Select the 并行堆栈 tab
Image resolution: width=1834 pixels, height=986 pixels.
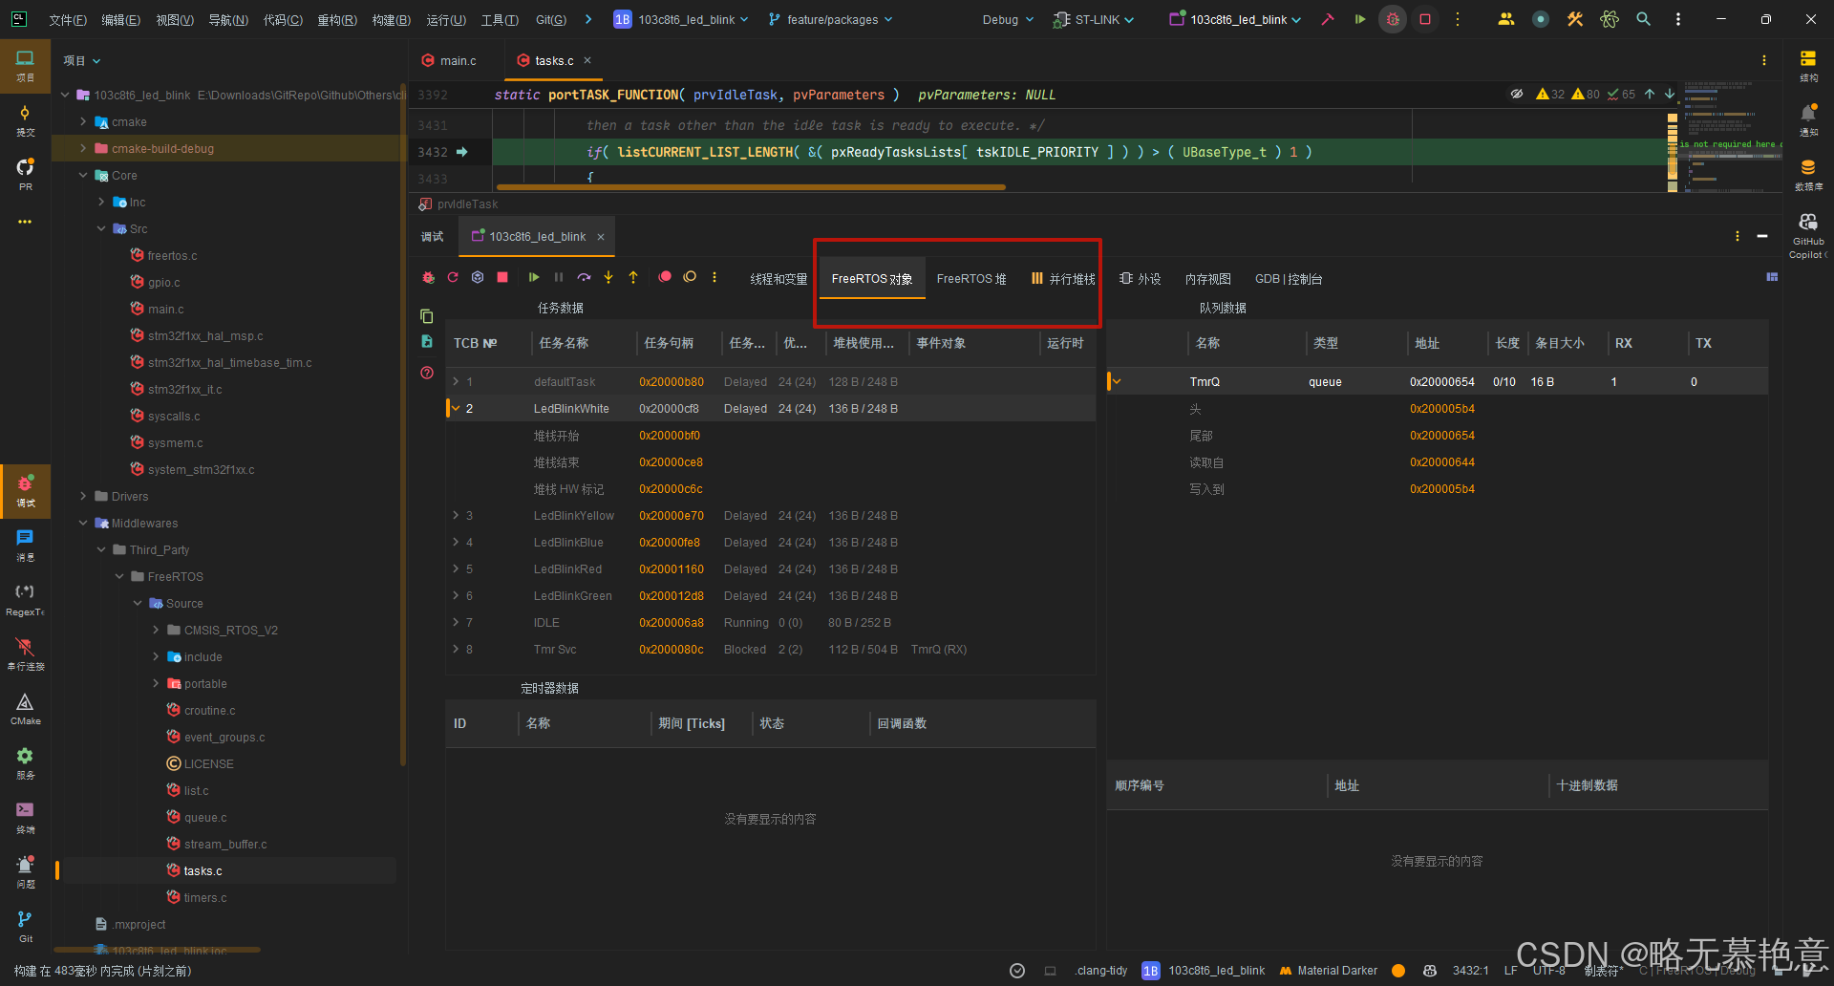[1063, 278]
